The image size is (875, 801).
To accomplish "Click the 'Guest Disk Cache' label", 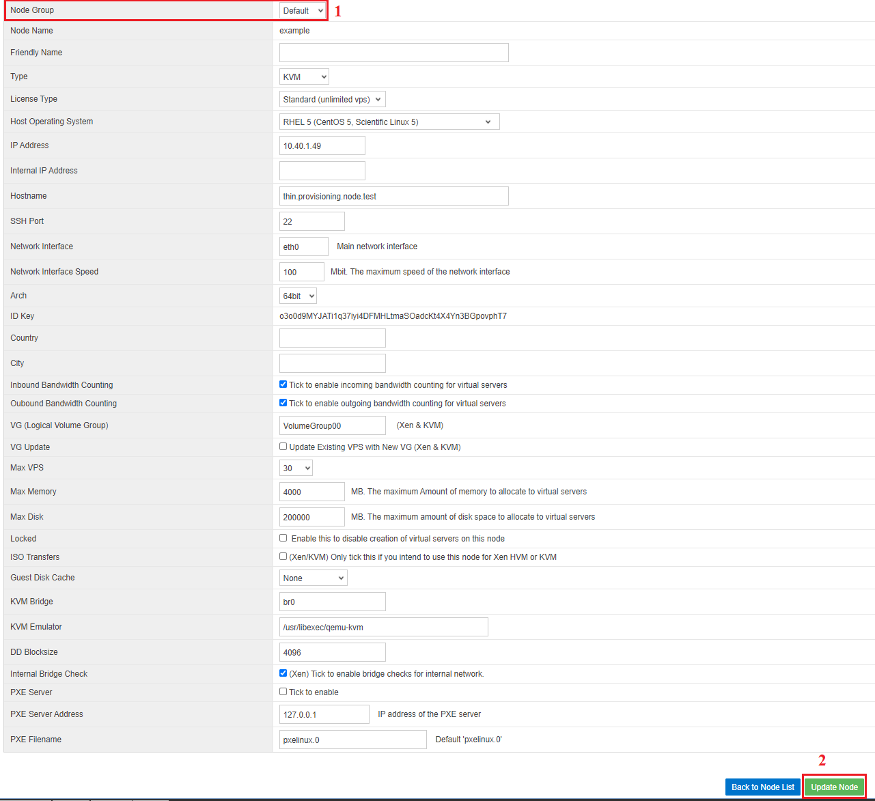I will tap(42, 578).
